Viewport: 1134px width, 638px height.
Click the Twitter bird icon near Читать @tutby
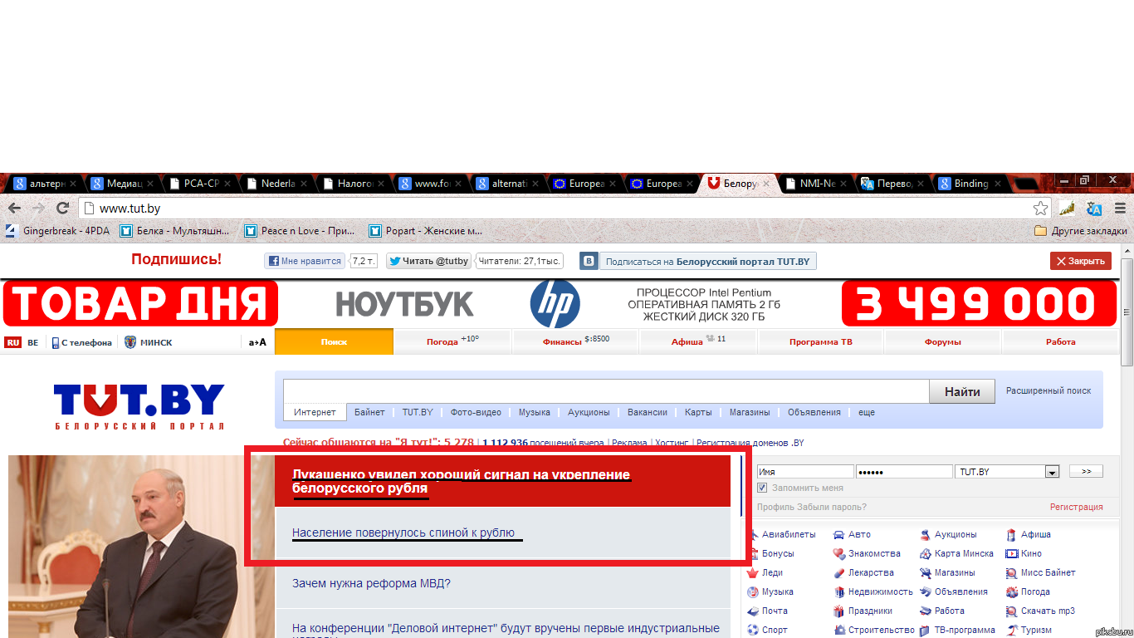396,260
